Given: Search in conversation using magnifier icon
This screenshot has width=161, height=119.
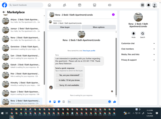Looking at the screenshot, I should coord(143,34).
